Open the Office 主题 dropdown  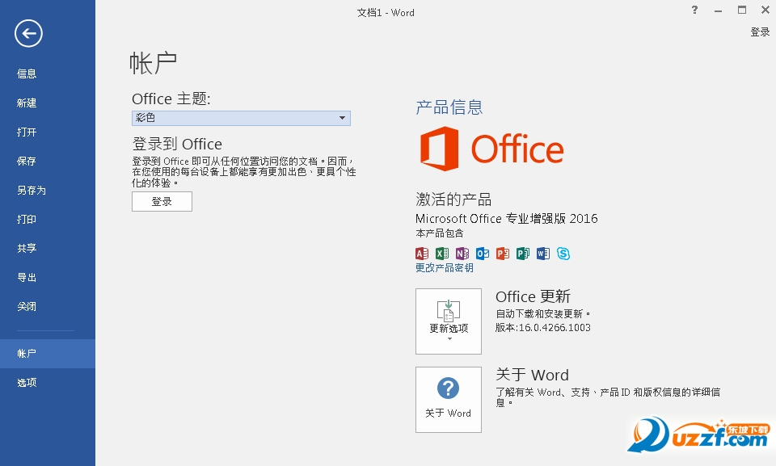click(x=241, y=118)
